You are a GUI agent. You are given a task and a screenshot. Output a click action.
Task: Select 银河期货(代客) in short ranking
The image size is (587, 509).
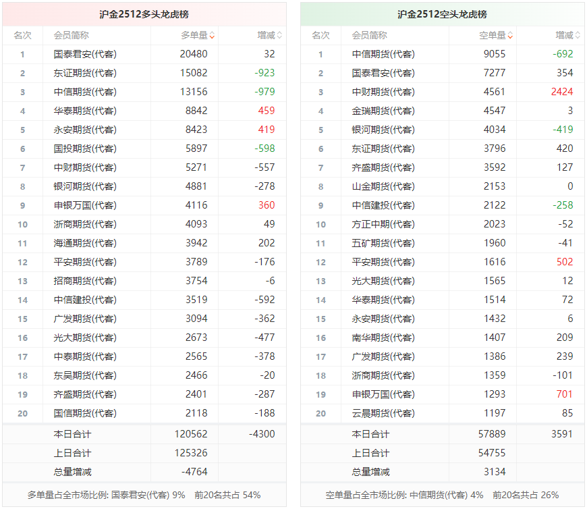click(383, 130)
